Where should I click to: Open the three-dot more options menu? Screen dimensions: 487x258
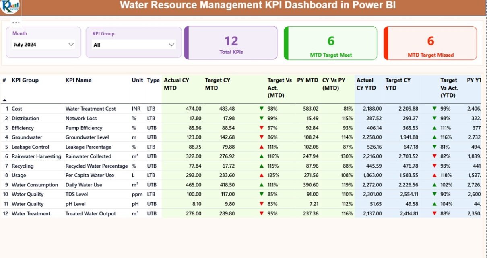[16, 23]
